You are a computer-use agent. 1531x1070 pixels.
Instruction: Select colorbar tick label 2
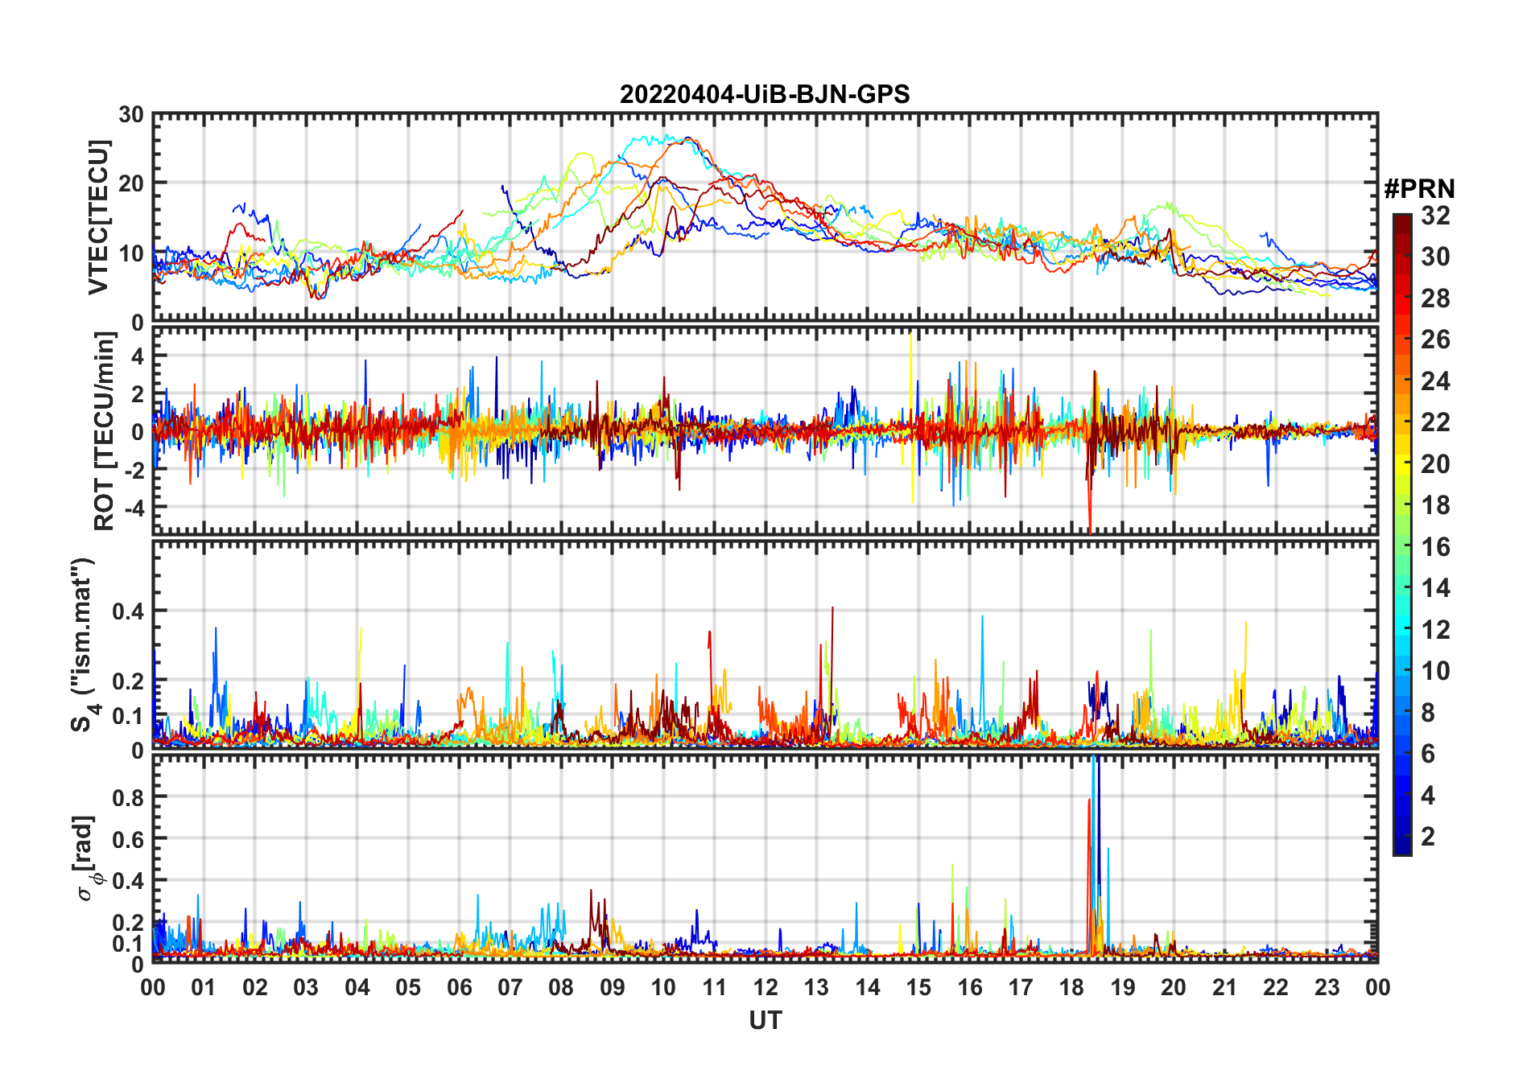coord(1428,837)
